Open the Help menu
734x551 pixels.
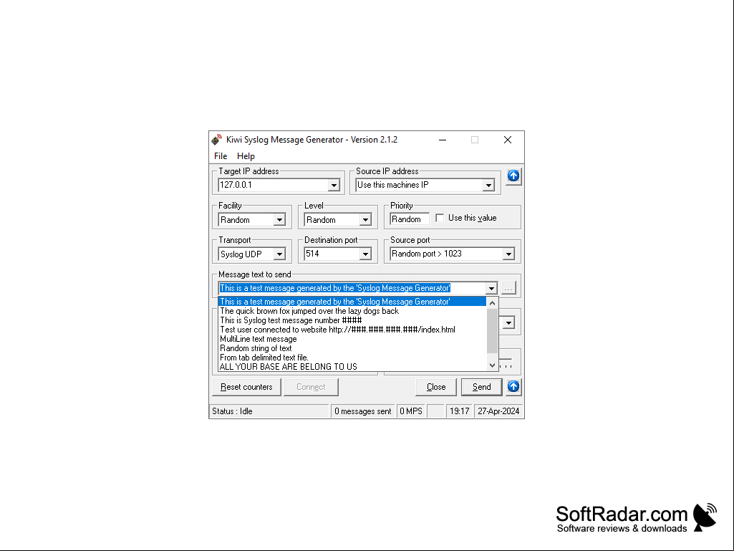[x=246, y=156]
